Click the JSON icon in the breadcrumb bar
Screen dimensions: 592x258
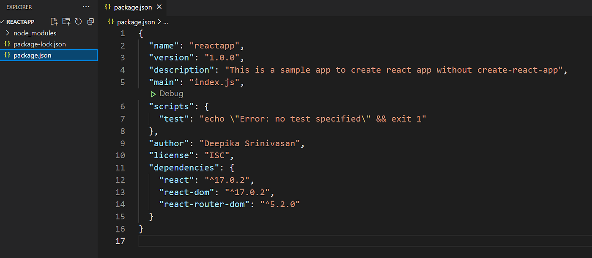coord(110,21)
